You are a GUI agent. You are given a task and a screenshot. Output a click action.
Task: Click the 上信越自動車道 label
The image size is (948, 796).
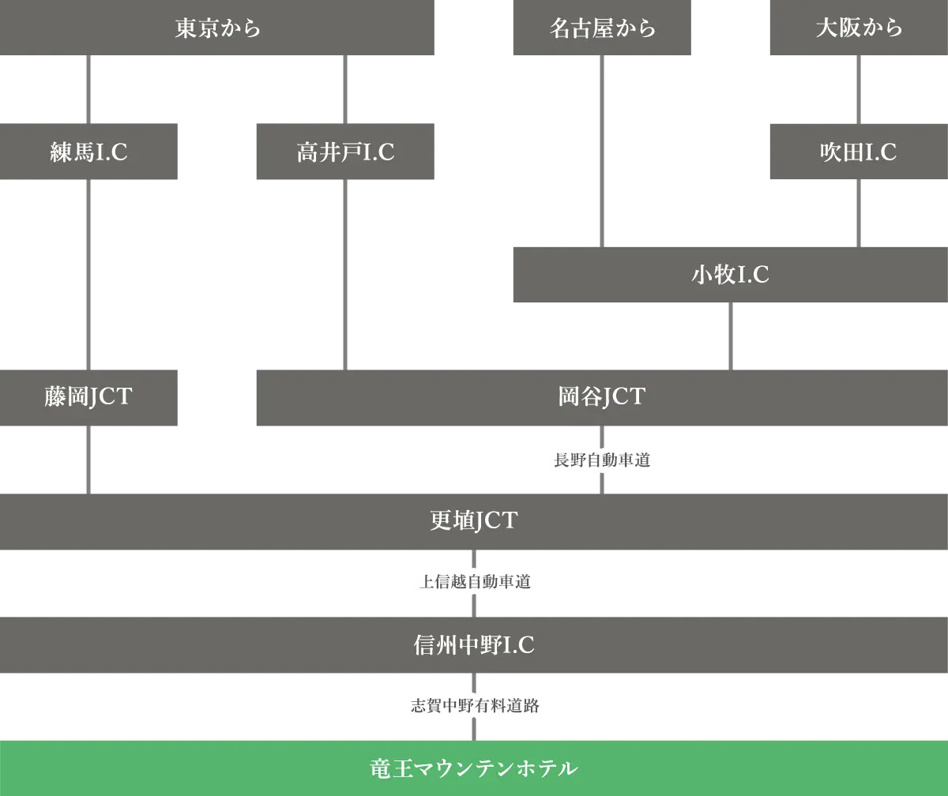pos(474,582)
